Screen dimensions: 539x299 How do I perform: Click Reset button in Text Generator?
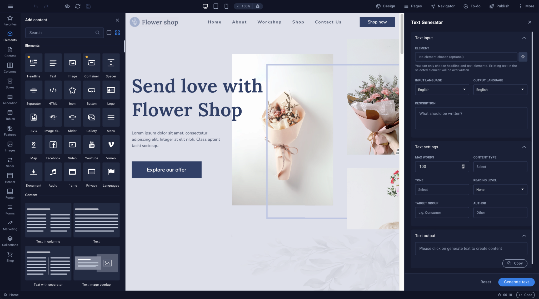pyautogui.click(x=486, y=282)
